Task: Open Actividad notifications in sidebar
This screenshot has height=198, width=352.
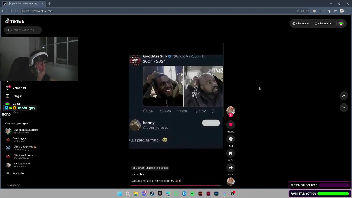Action: 15,88
